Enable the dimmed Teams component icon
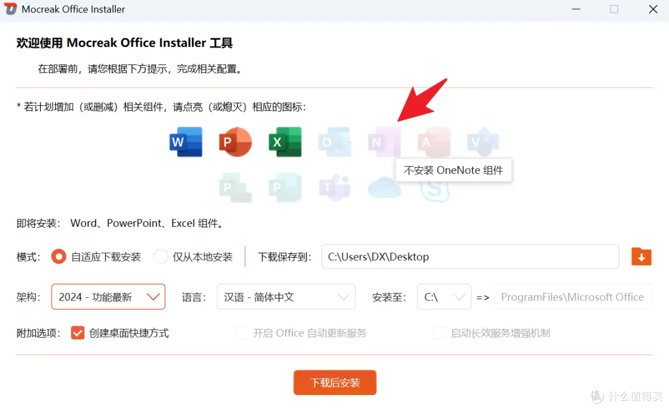 tap(334, 188)
